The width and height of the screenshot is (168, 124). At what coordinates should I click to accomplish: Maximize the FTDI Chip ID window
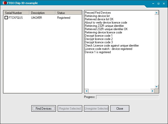point(158,3)
